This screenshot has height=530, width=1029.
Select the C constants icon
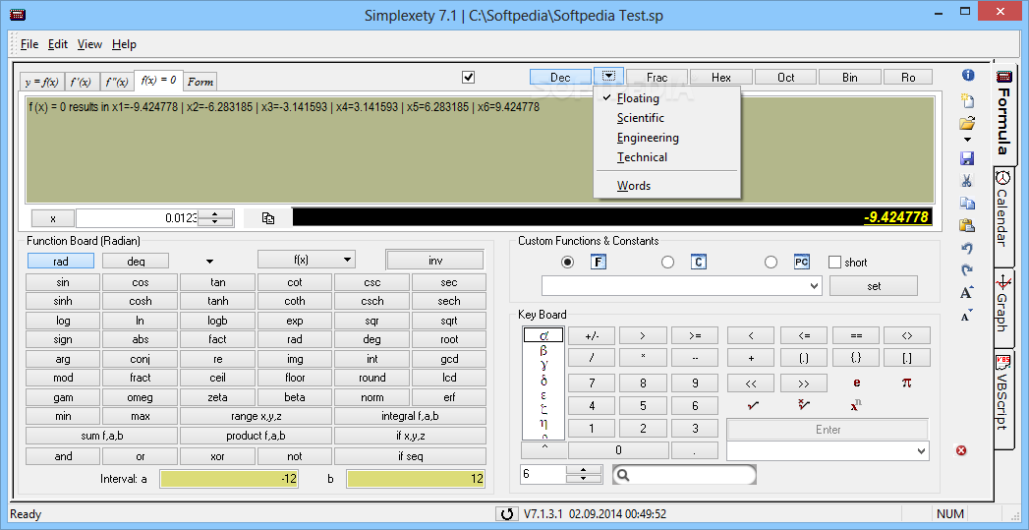pos(698,262)
